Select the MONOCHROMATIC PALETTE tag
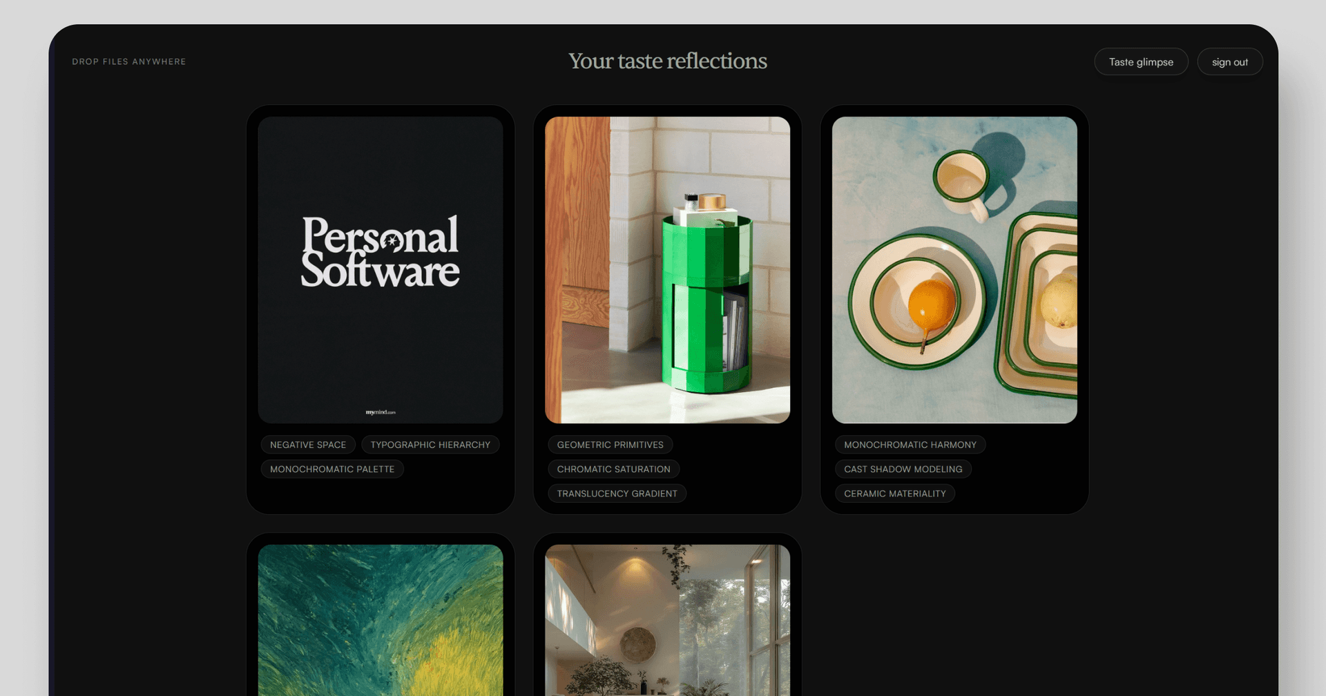Viewport: 1326px width, 696px height. click(332, 469)
